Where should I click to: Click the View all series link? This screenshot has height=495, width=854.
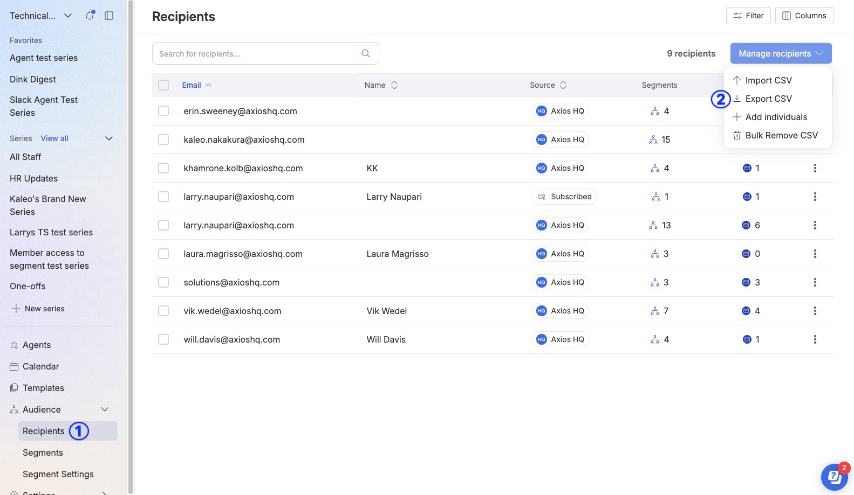pyautogui.click(x=54, y=138)
